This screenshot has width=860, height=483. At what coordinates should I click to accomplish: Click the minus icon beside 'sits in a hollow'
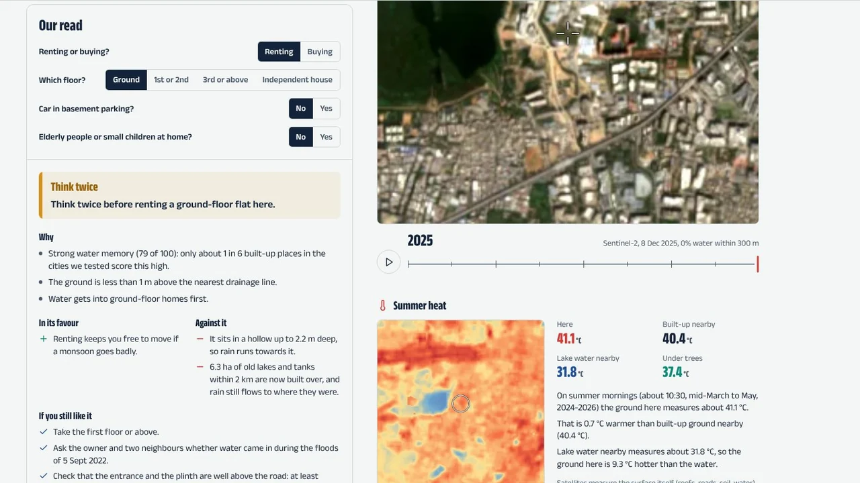(x=200, y=339)
